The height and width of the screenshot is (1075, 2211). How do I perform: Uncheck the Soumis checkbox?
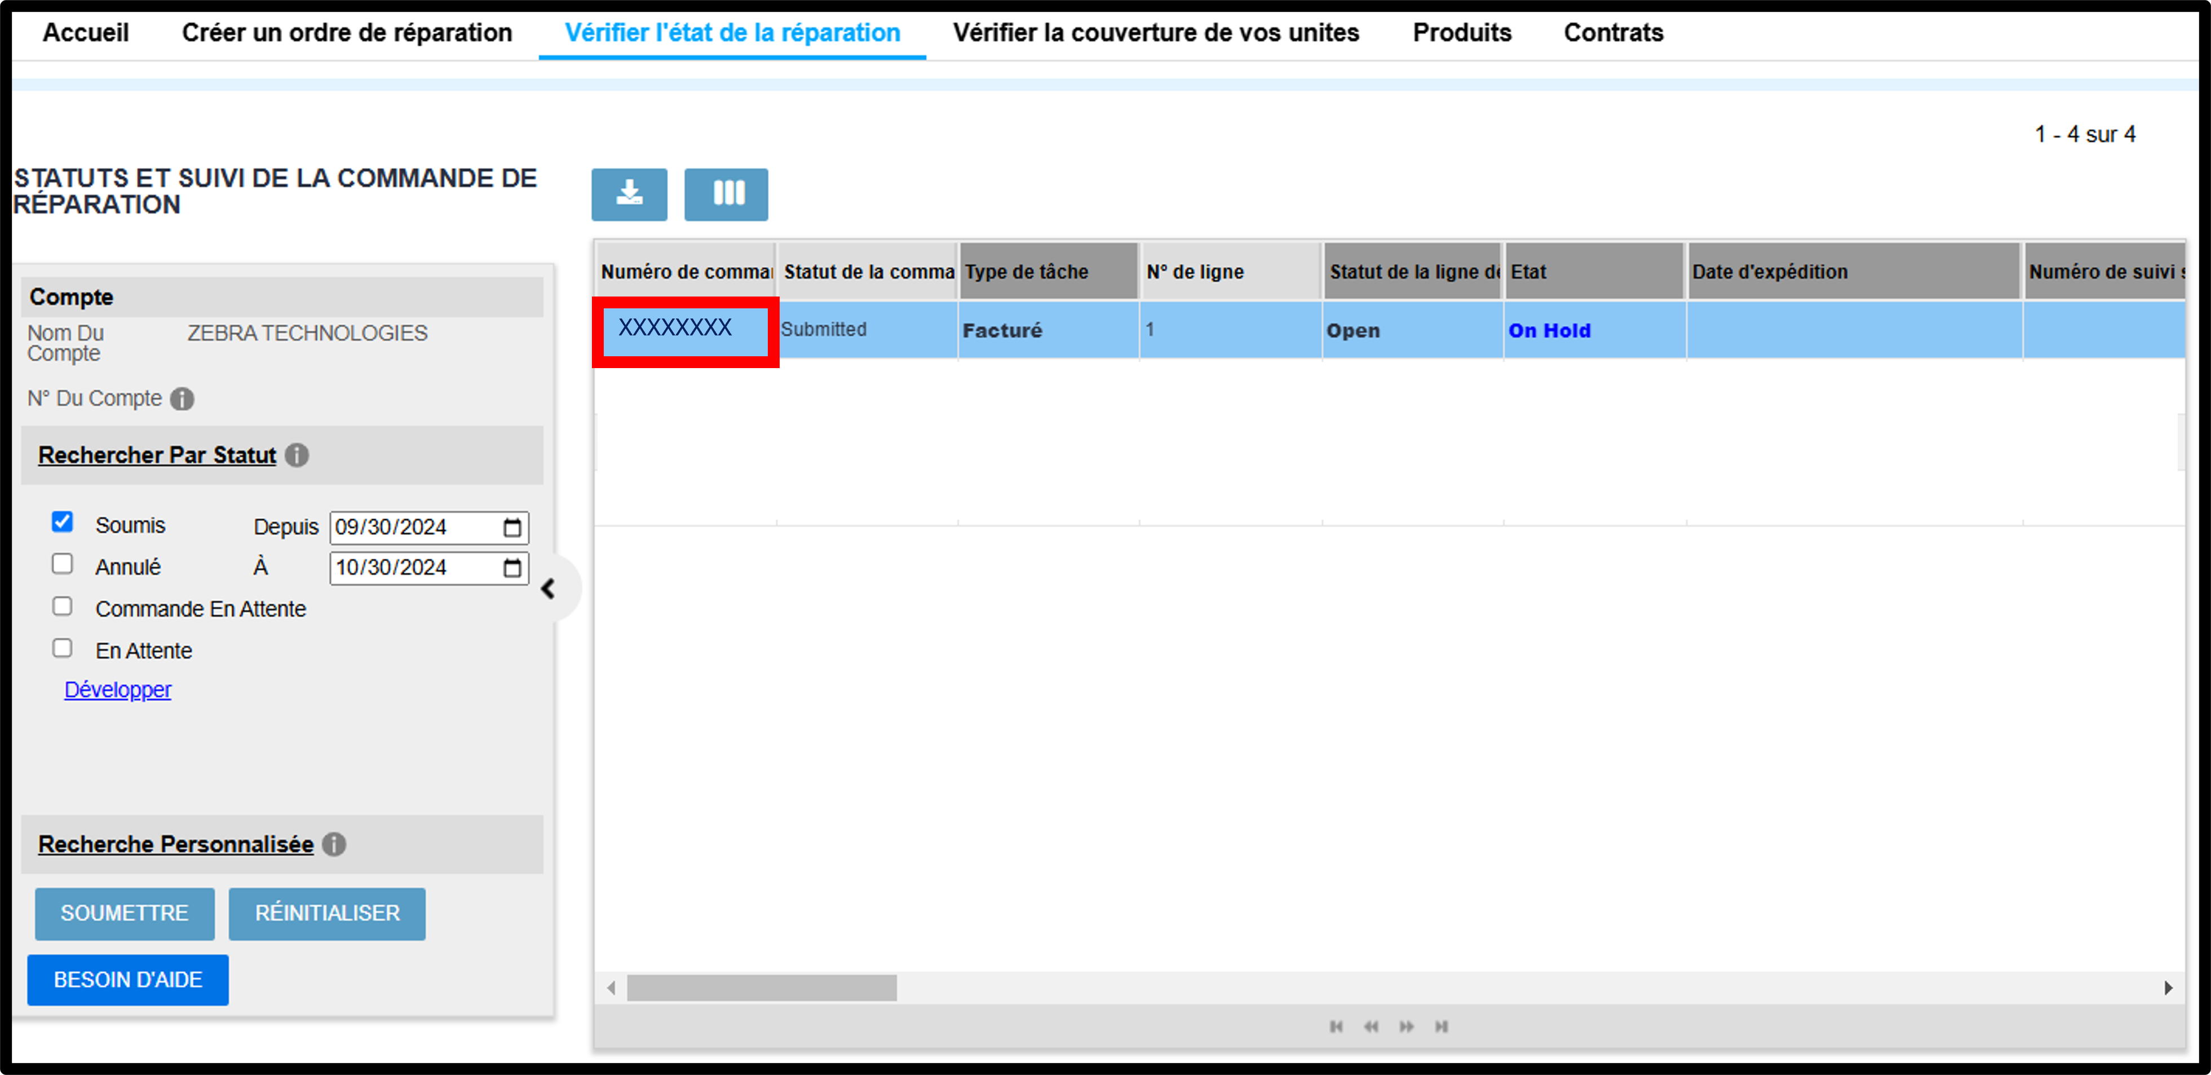63,521
